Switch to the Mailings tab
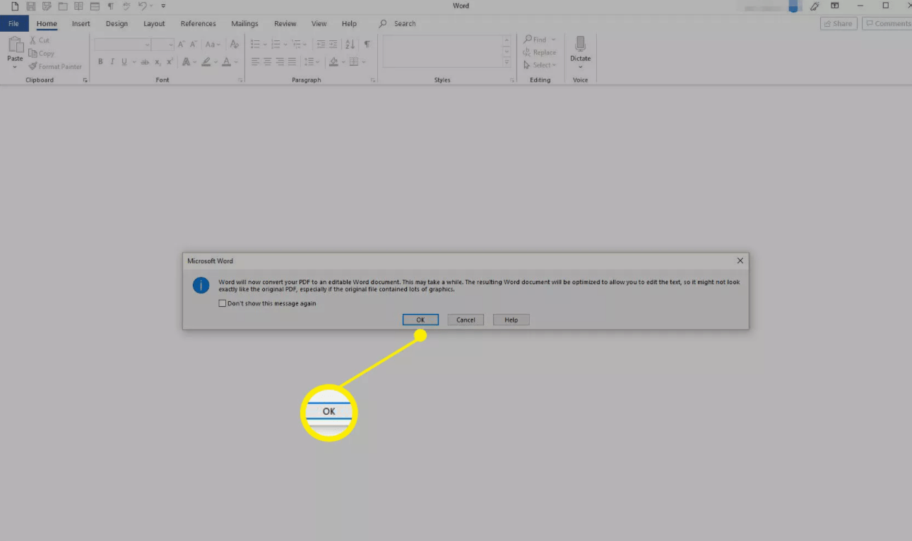This screenshot has width=912, height=541. (244, 23)
